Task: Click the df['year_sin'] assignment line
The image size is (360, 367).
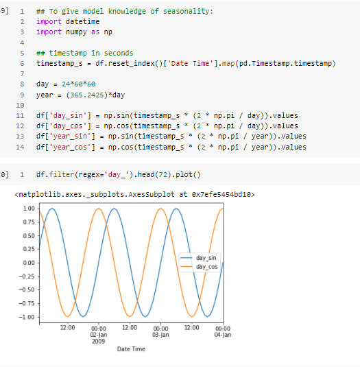Action: tap(171, 136)
